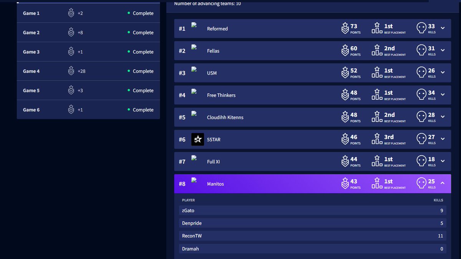Click the Game 1 Complete status
The width and height of the screenshot is (461, 259).
pos(141,13)
